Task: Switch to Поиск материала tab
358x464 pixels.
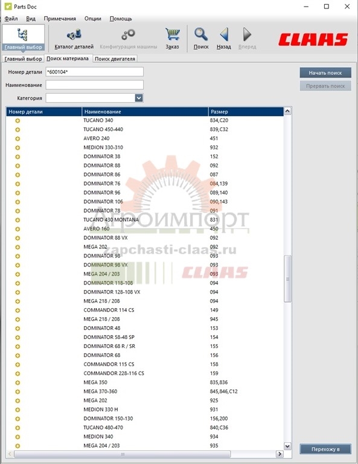Action: coord(68,59)
